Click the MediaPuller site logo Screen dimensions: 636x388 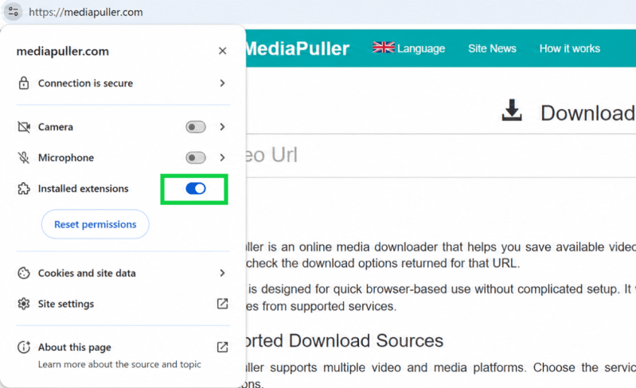(x=298, y=48)
